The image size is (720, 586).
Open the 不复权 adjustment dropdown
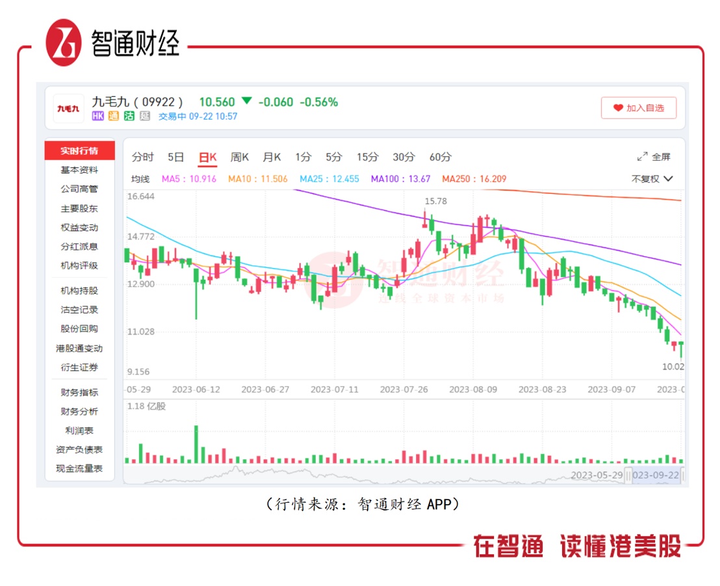tap(652, 179)
